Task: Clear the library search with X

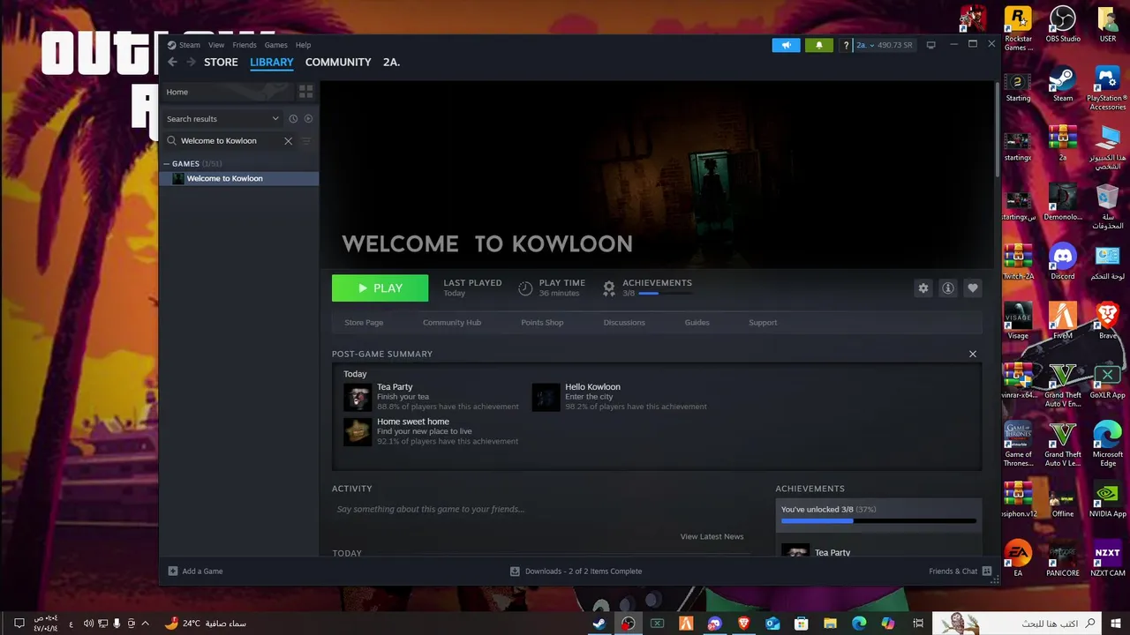Action: click(288, 141)
